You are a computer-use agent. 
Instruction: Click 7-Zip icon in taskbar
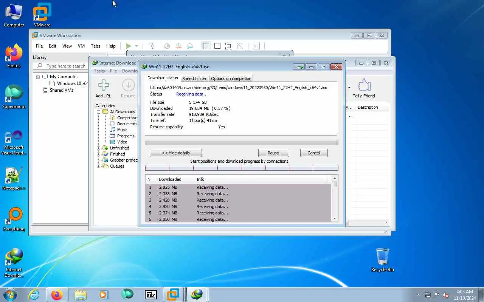pos(151,294)
